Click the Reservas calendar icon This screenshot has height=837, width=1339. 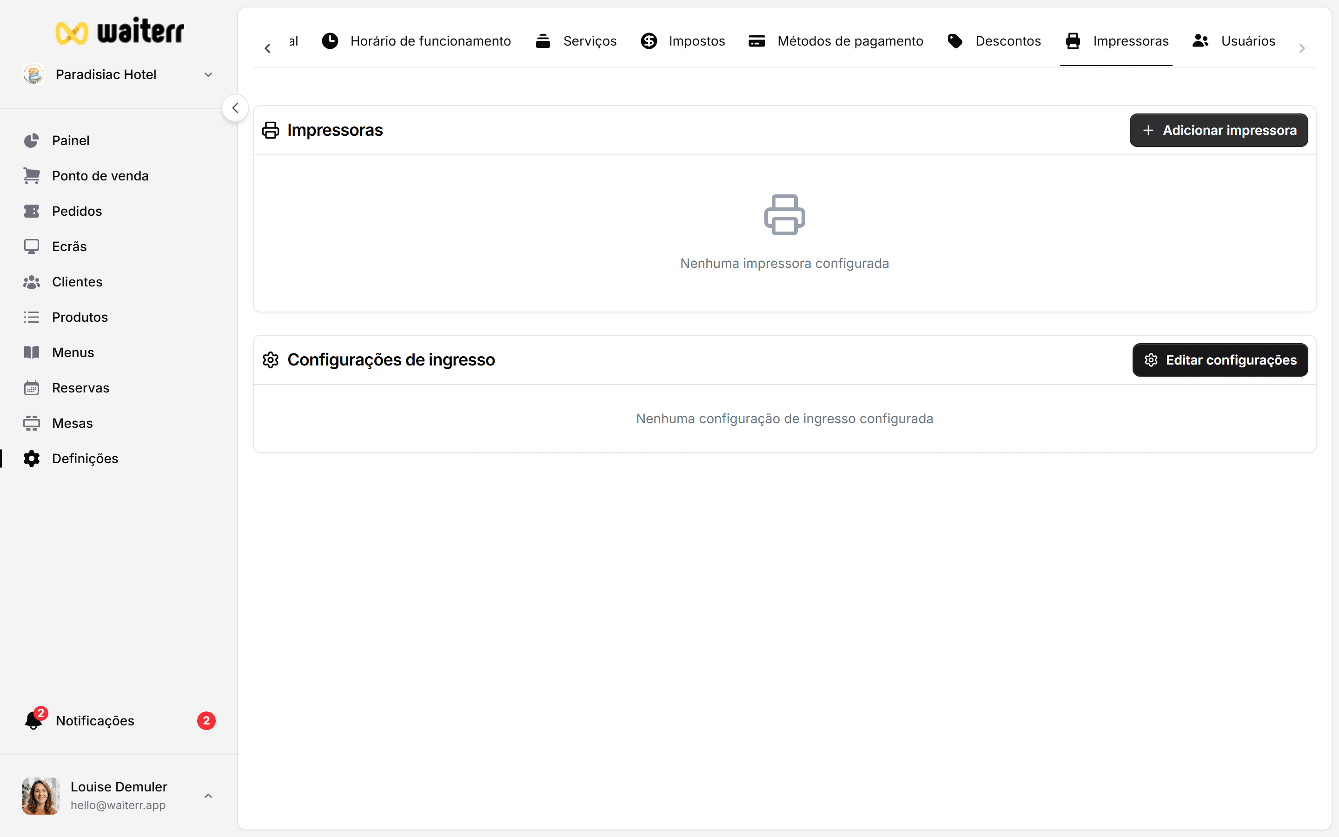click(32, 387)
